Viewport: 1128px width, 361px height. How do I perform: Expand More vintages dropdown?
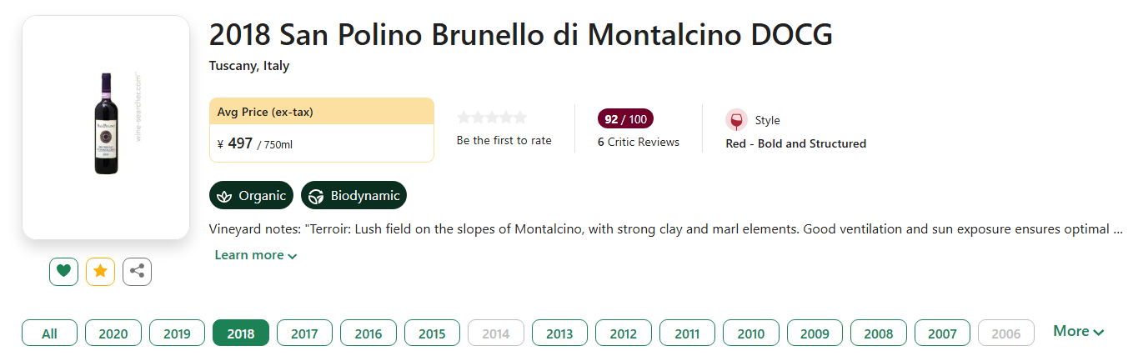click(1078, 331)
